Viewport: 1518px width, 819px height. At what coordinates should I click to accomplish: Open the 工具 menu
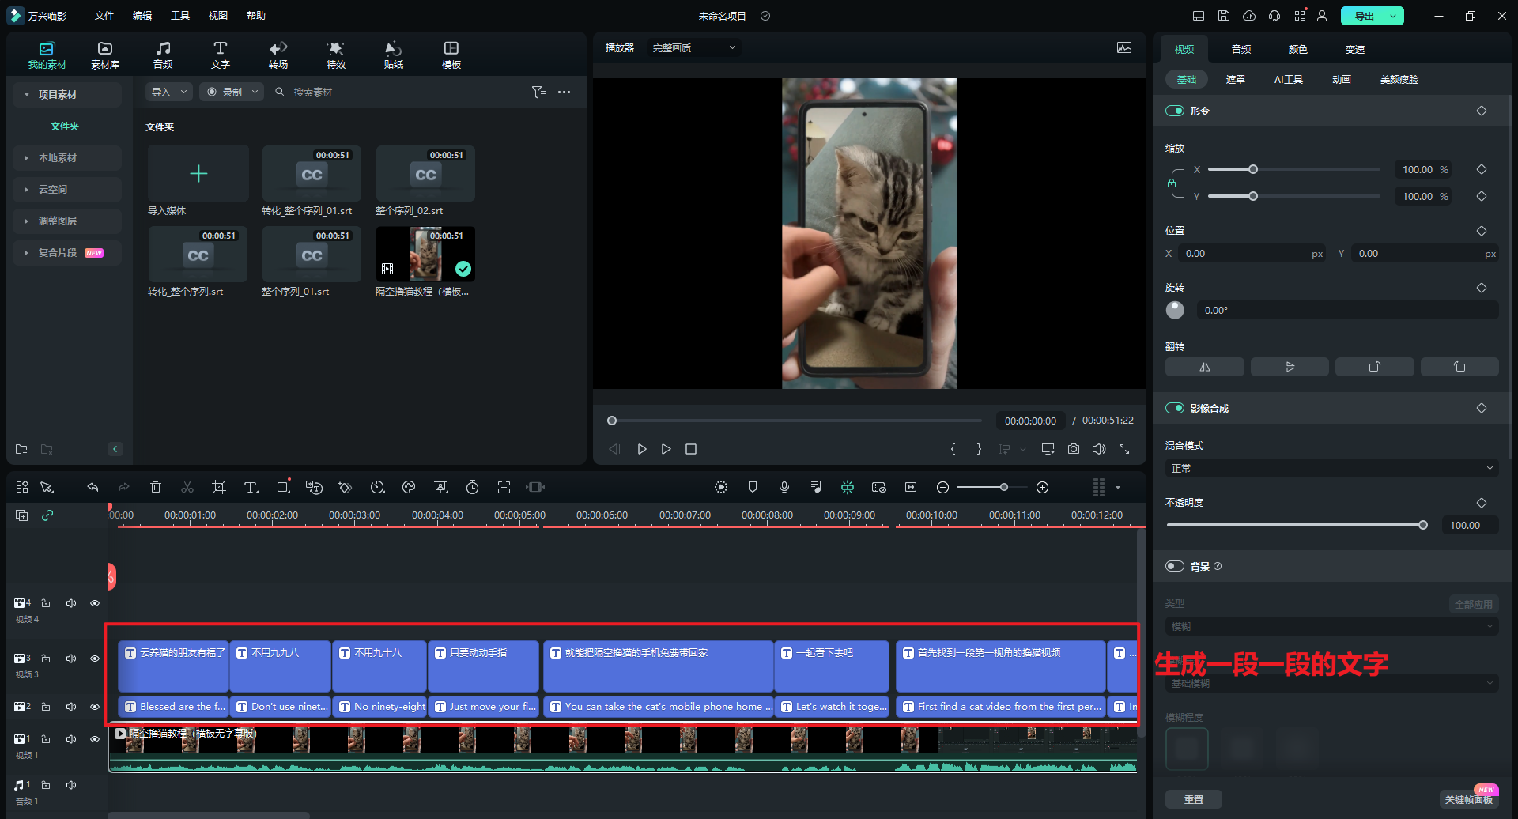point(180,16)
